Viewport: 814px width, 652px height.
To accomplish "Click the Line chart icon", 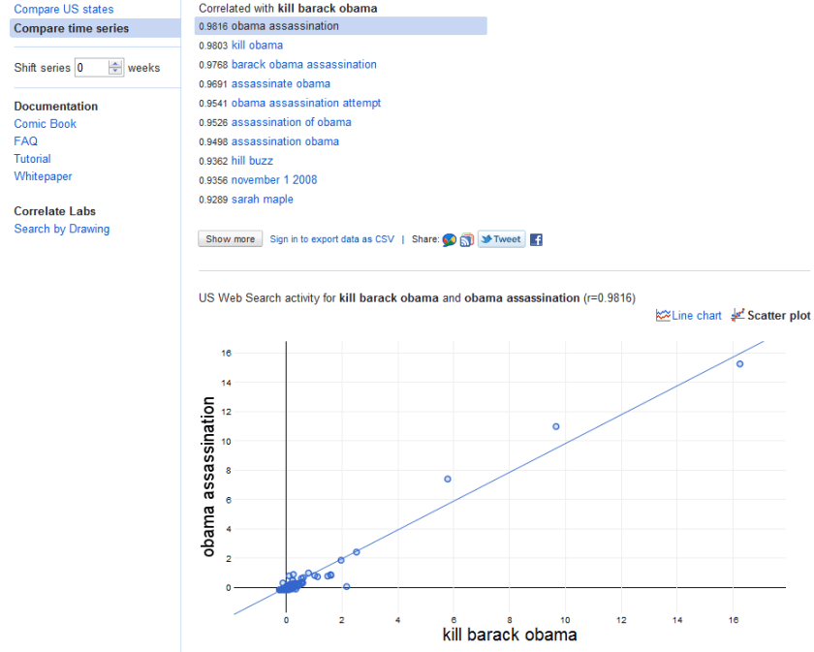I will [664, 316].
